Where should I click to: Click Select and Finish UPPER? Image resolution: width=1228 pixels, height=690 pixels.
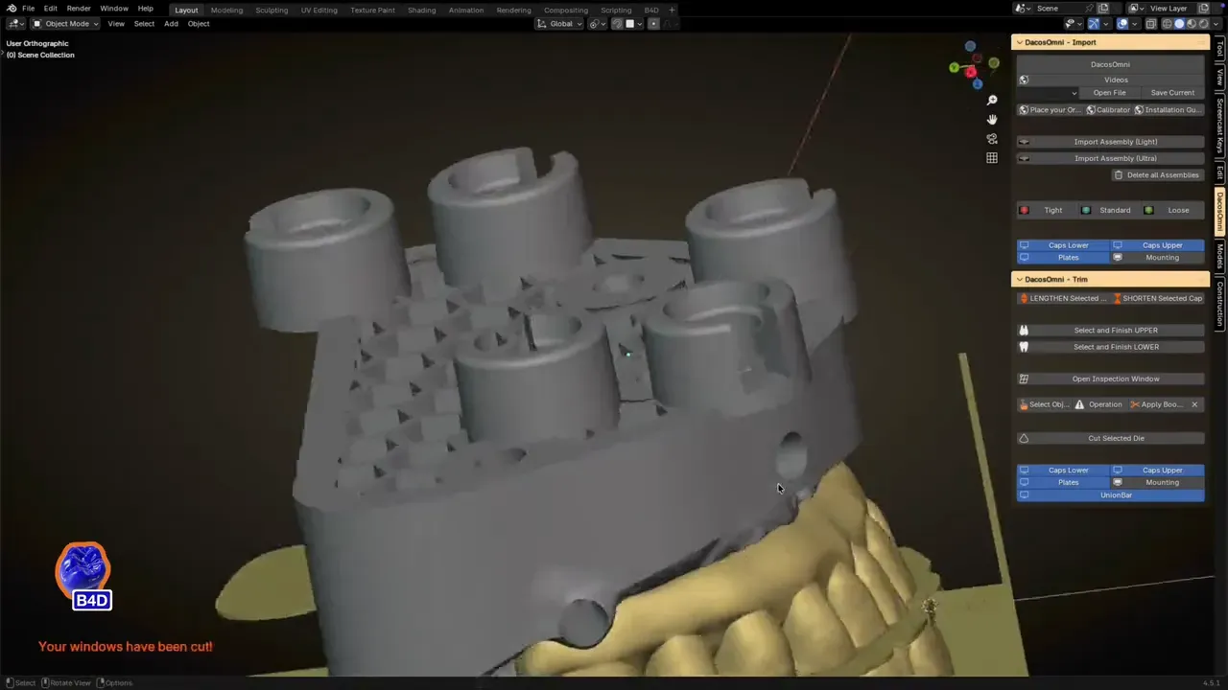[1111, 330]
